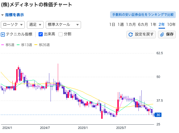This screenshot has width=179, height=133.
Task: Switch to the 1週 time range
Action: [121, 25]
